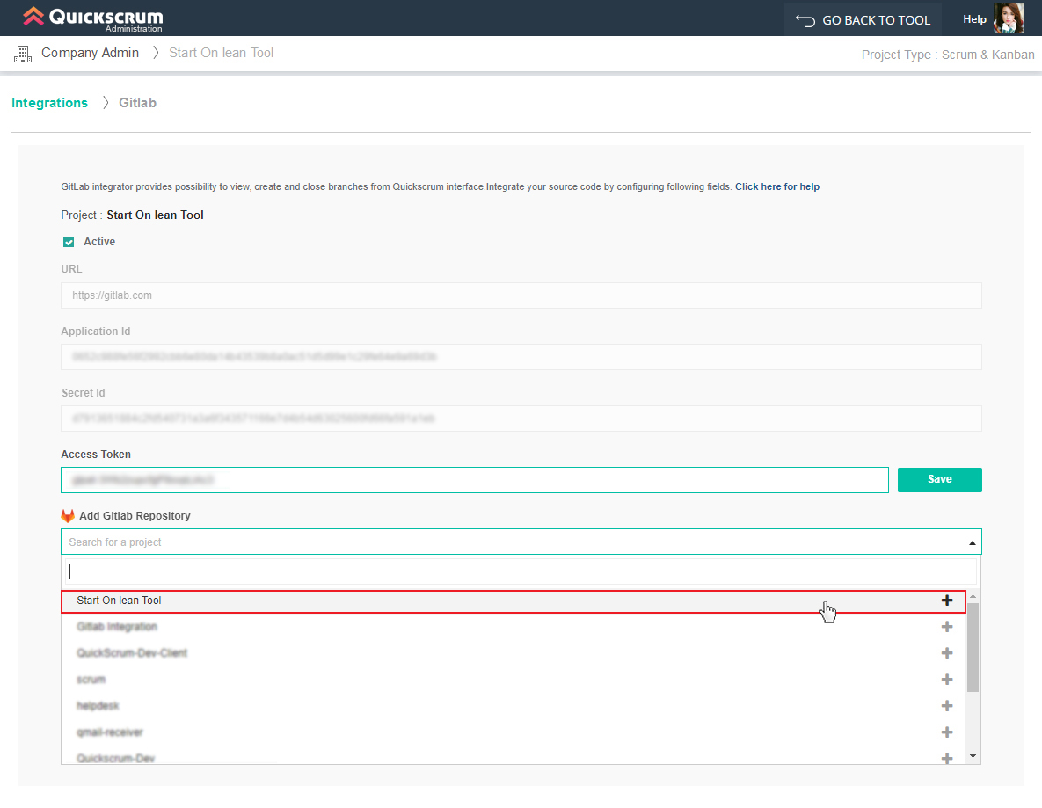
Task: Select scrum in the repository list
Action: click(x=513, y=680)
